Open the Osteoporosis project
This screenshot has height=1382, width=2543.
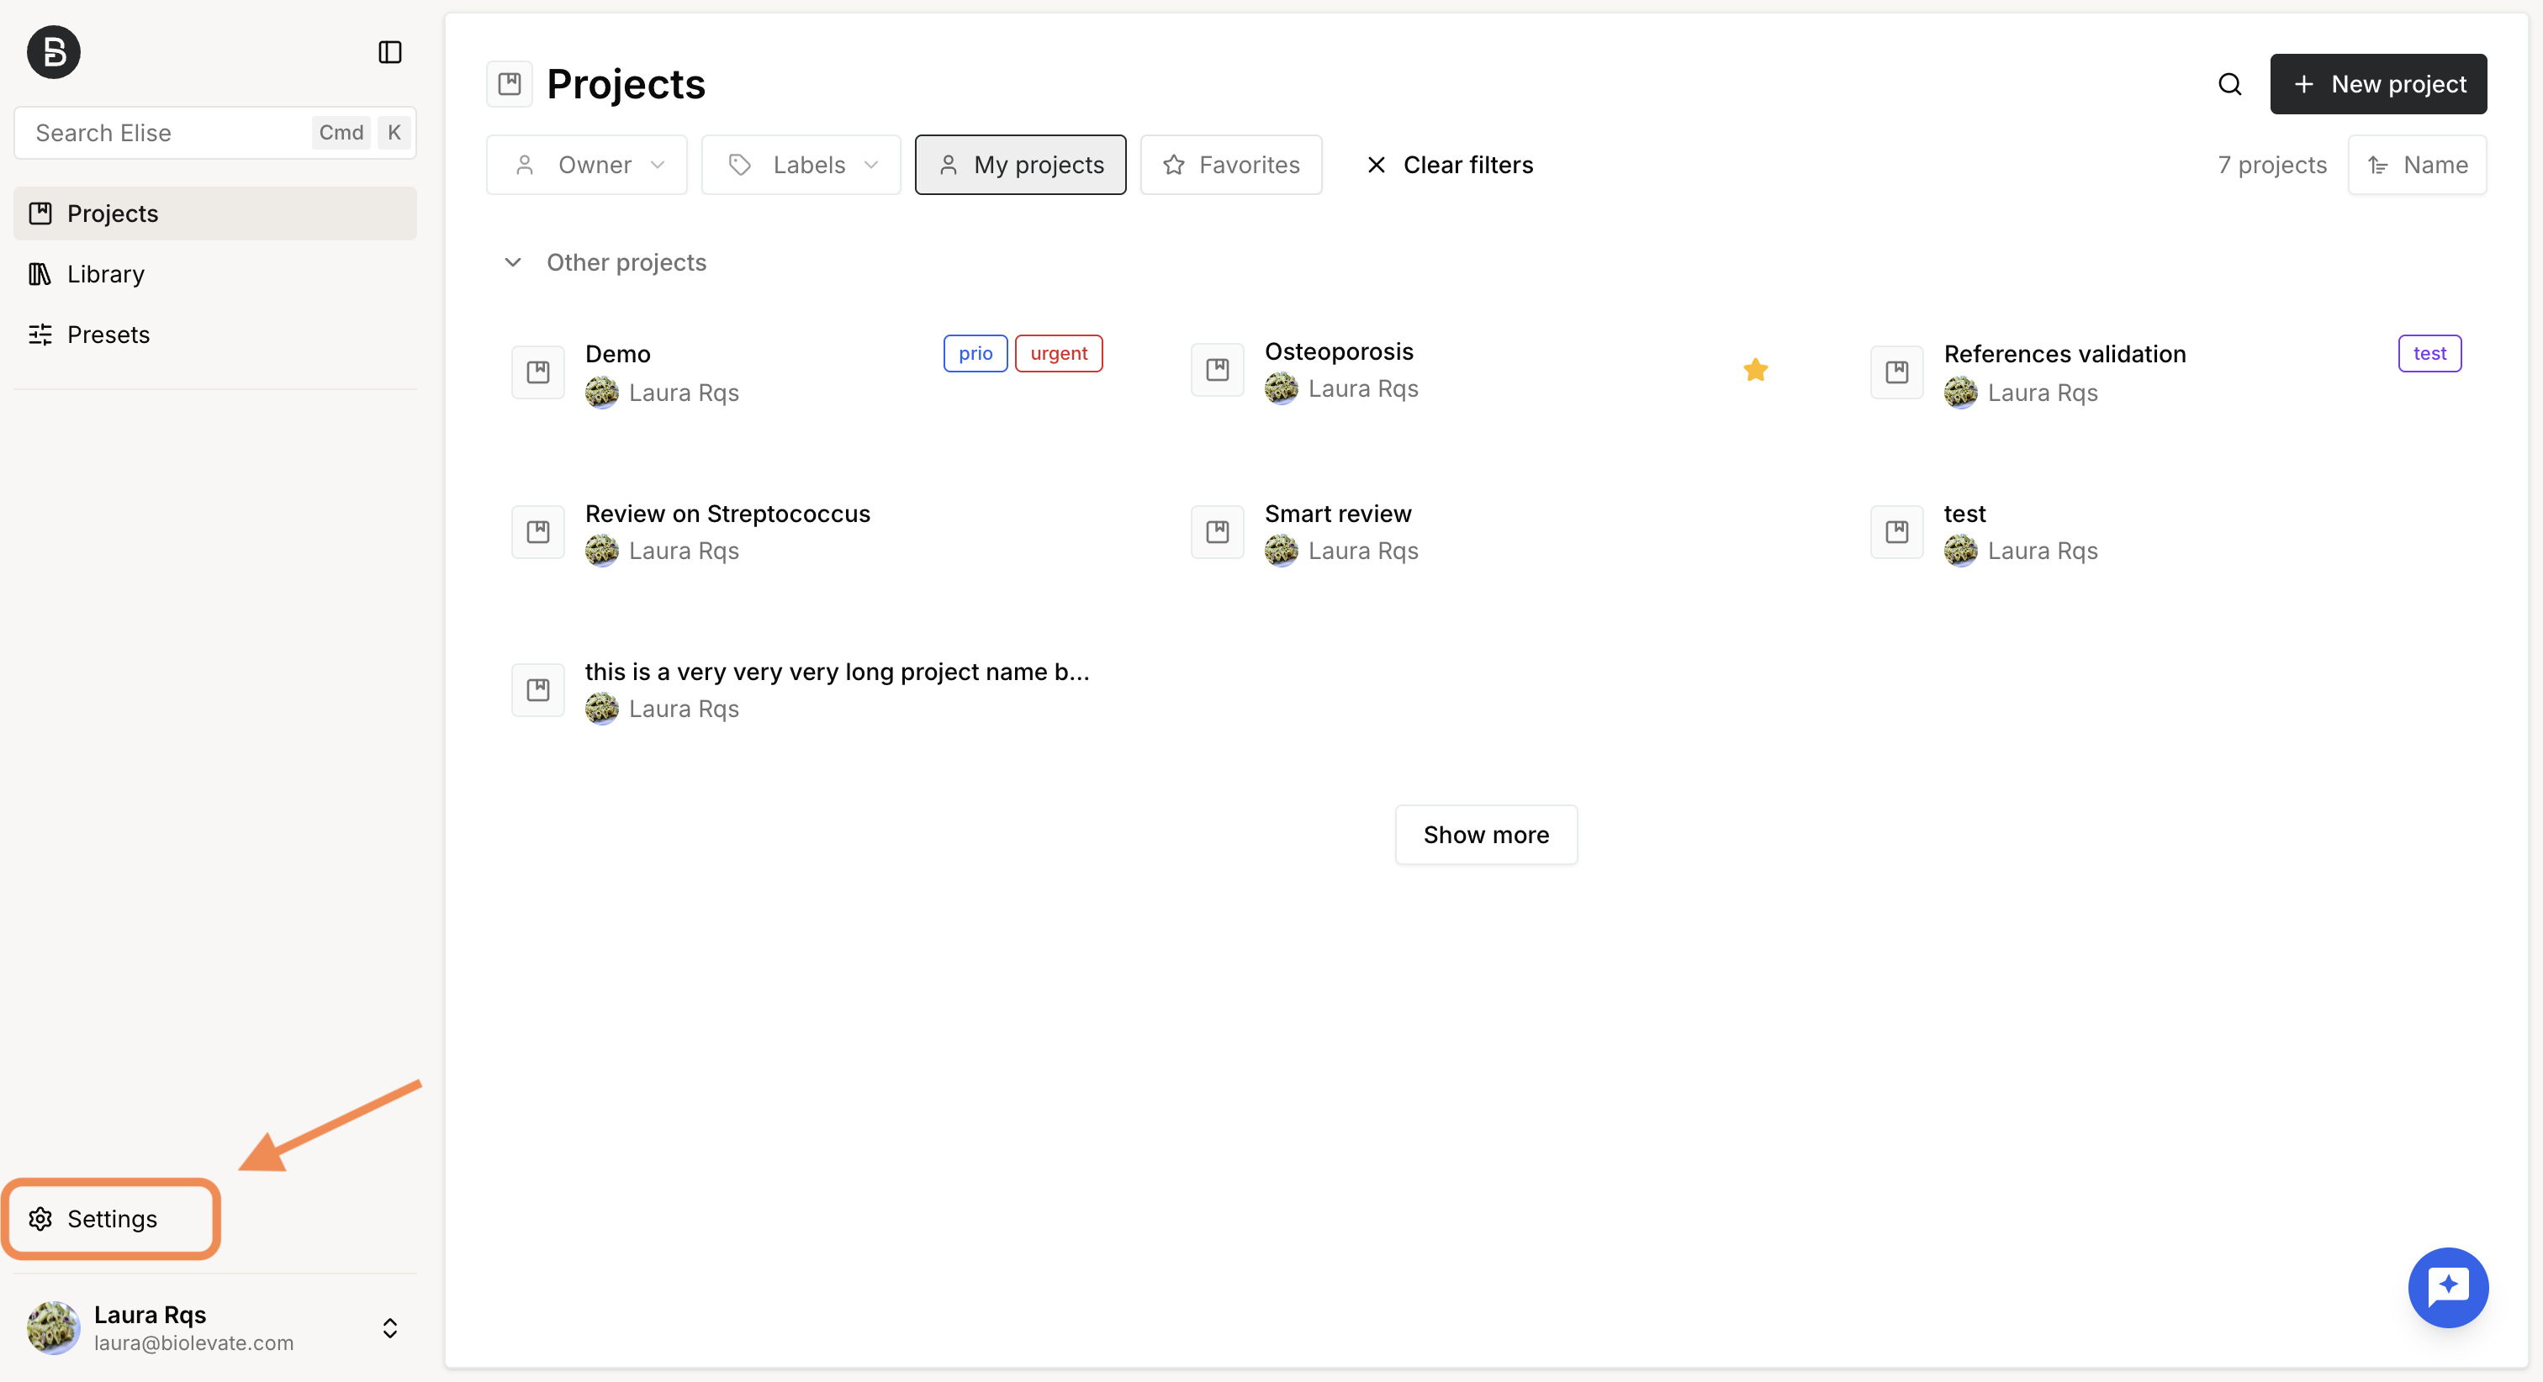point(1339,351)
